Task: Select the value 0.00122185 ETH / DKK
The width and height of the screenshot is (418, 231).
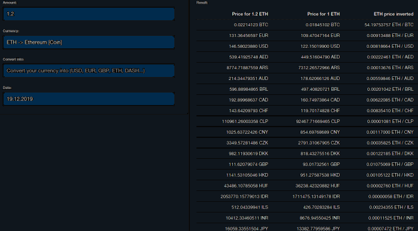Action: pyautogui.click(x=390, y=153)
